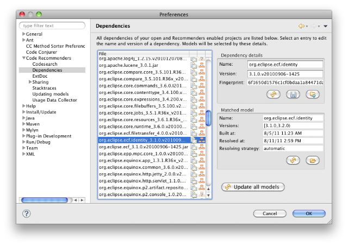Click the sidebar horizontal scrollbar thumb
Screen dimensions: 348x246
tap(45, 200)
